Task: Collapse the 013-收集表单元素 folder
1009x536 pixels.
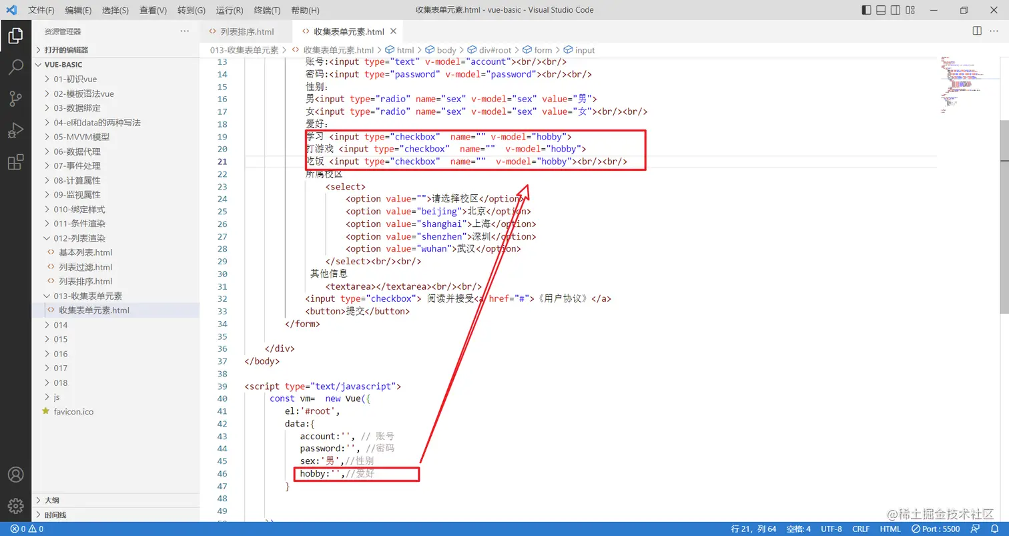Action: coord(116,296)
